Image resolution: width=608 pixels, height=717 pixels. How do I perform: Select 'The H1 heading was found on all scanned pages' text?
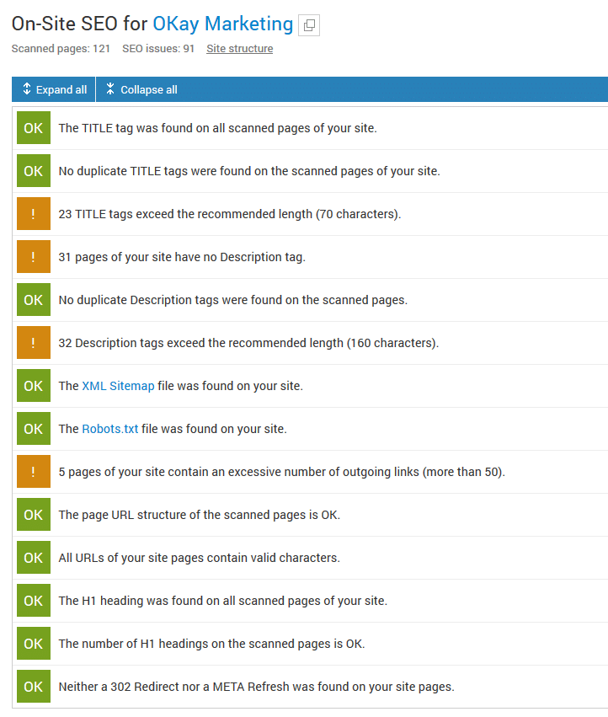[222, 601]
